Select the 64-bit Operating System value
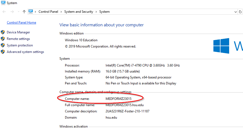Image resolution: width=243 pixels, height=130 pixels. (138, 77)
